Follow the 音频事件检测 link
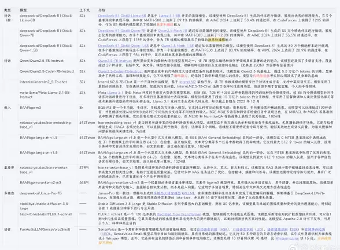Viewport: 340px width, 250px height. pyautogui.click(x=315, y=230)
